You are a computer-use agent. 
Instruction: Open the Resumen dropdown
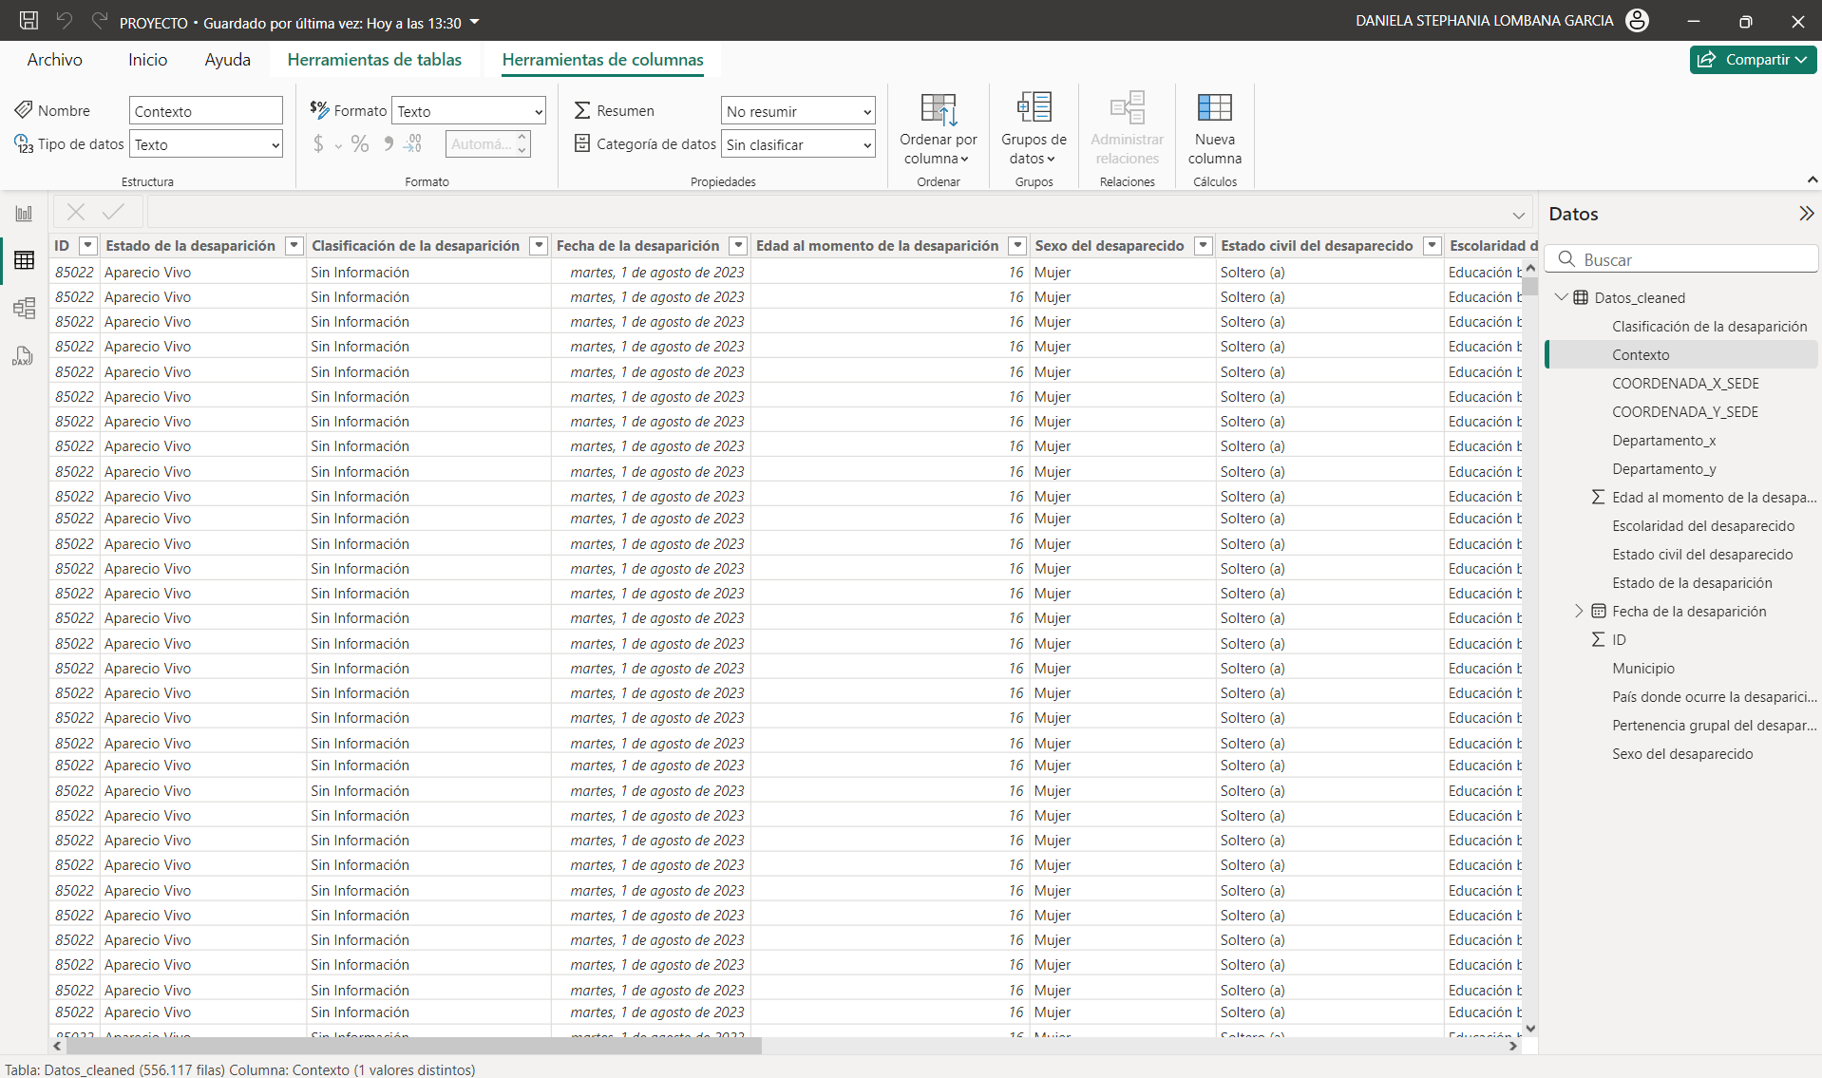[798, 111]
